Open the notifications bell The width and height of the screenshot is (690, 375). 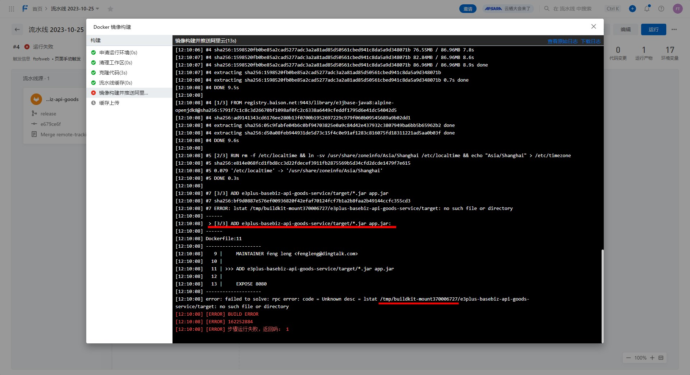click(x=647, y=9)
